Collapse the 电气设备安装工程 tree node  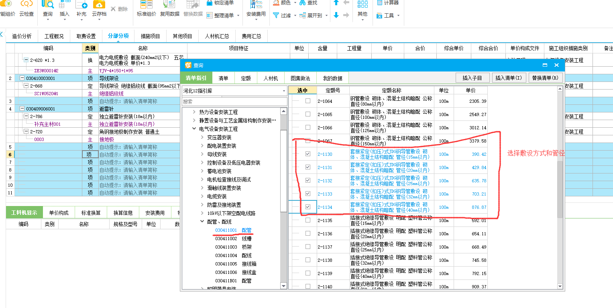pos(194,129)
